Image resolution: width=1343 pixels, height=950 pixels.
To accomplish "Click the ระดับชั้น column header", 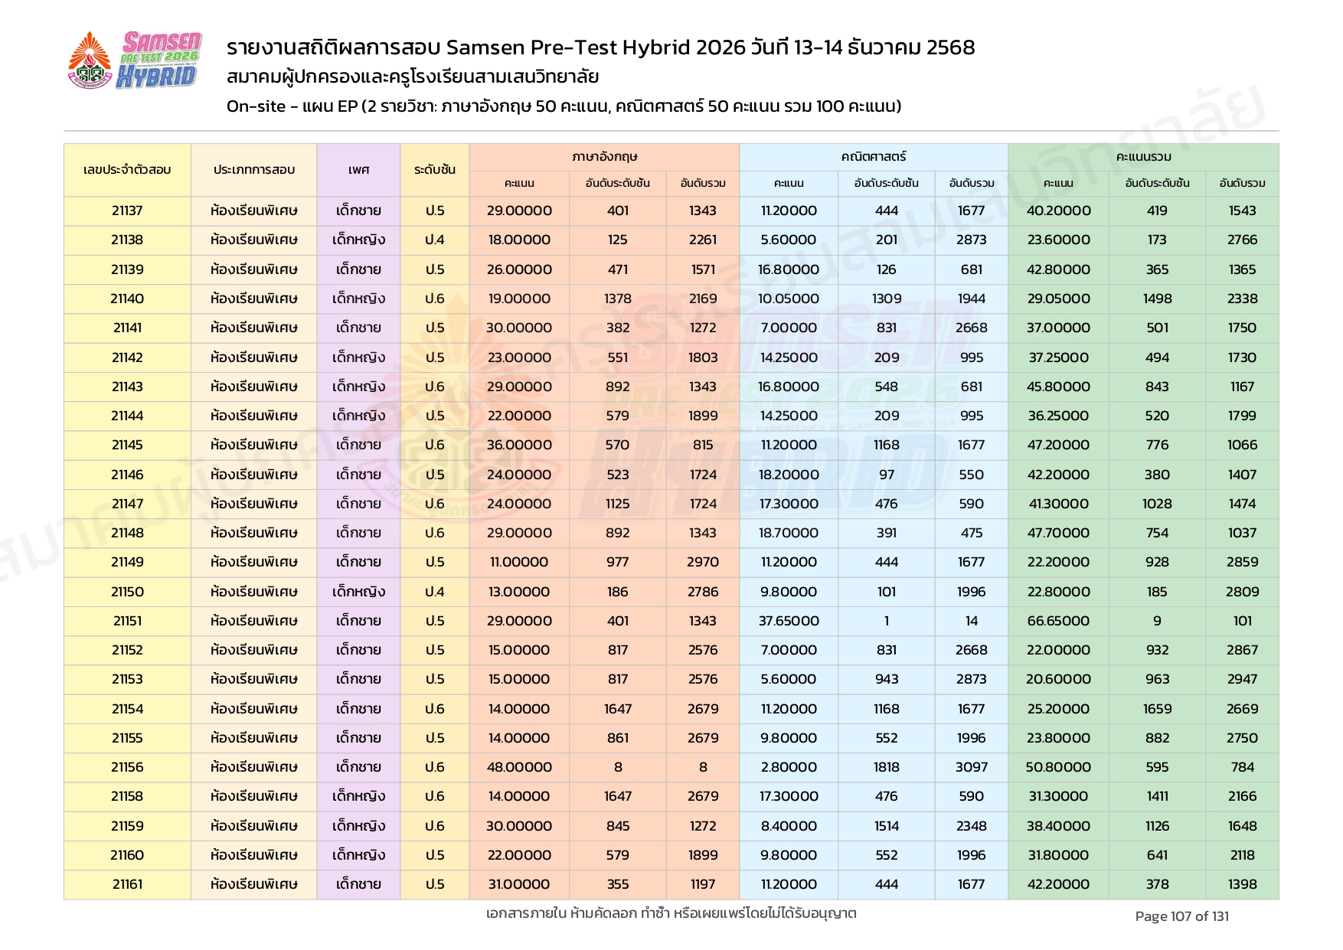I will [x=434, y=170].
